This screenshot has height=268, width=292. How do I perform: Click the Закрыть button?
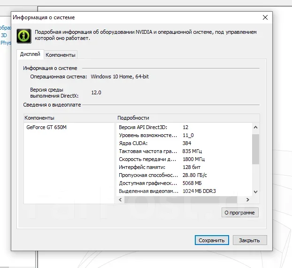click(x=250, y=240)
